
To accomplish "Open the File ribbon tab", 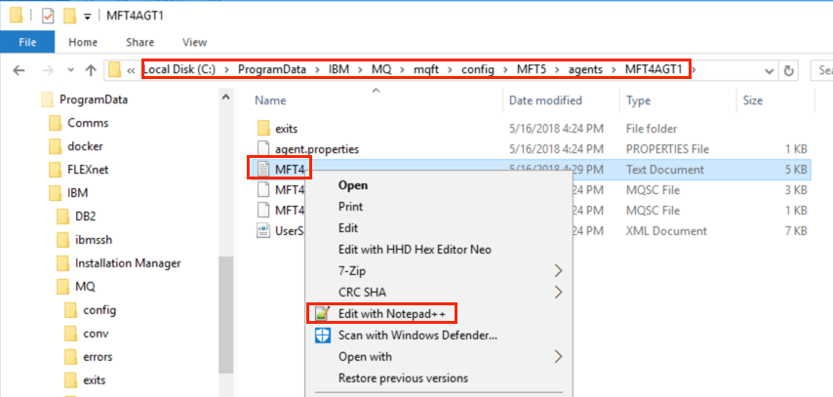I will (27, 42).
